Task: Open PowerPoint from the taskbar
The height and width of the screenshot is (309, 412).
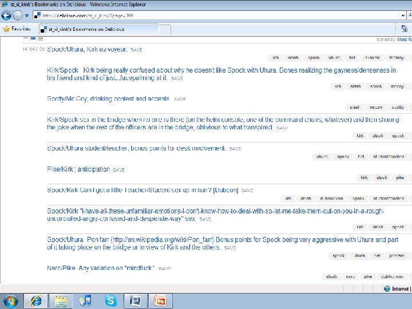Action: pos(160,301)
